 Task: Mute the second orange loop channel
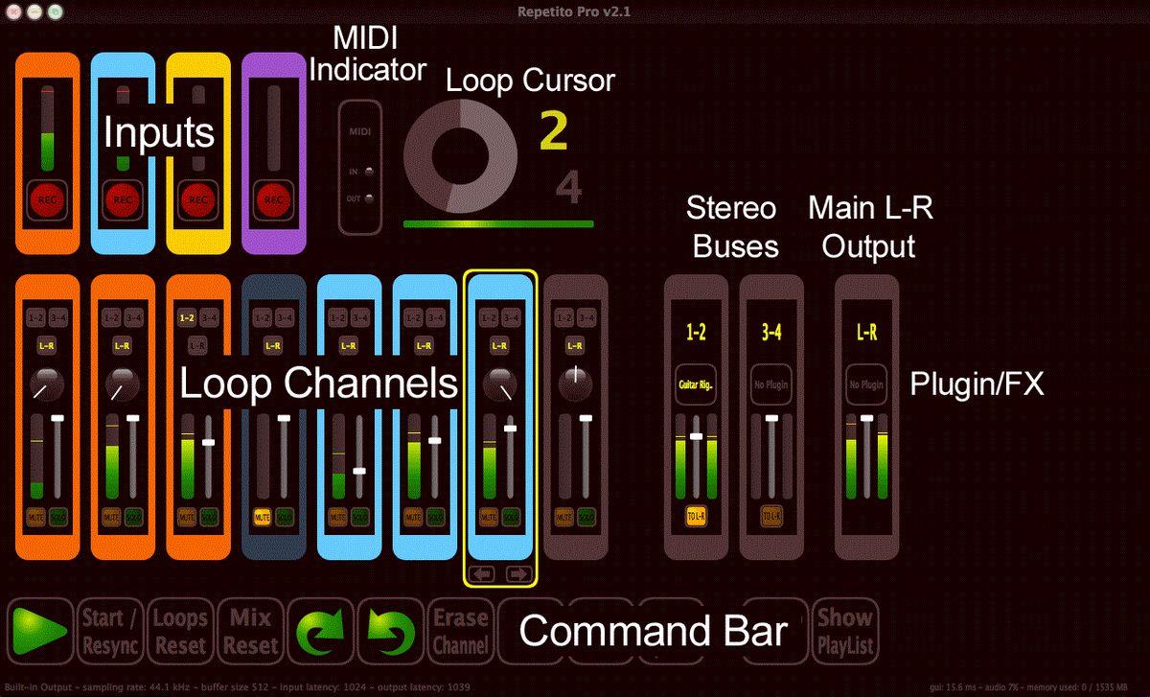click(x=111, y=517)
